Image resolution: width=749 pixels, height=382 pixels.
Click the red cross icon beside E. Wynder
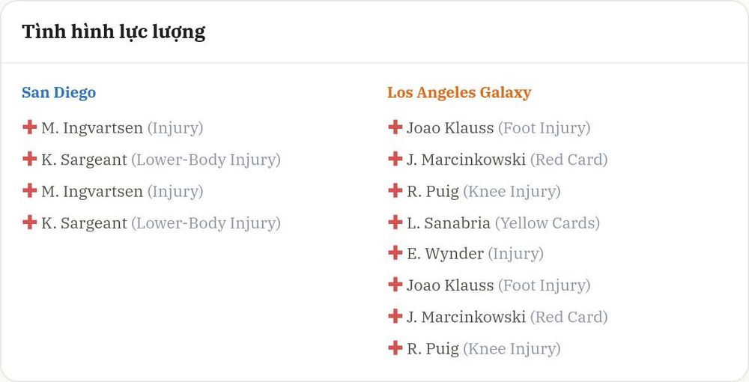(395, 252)
